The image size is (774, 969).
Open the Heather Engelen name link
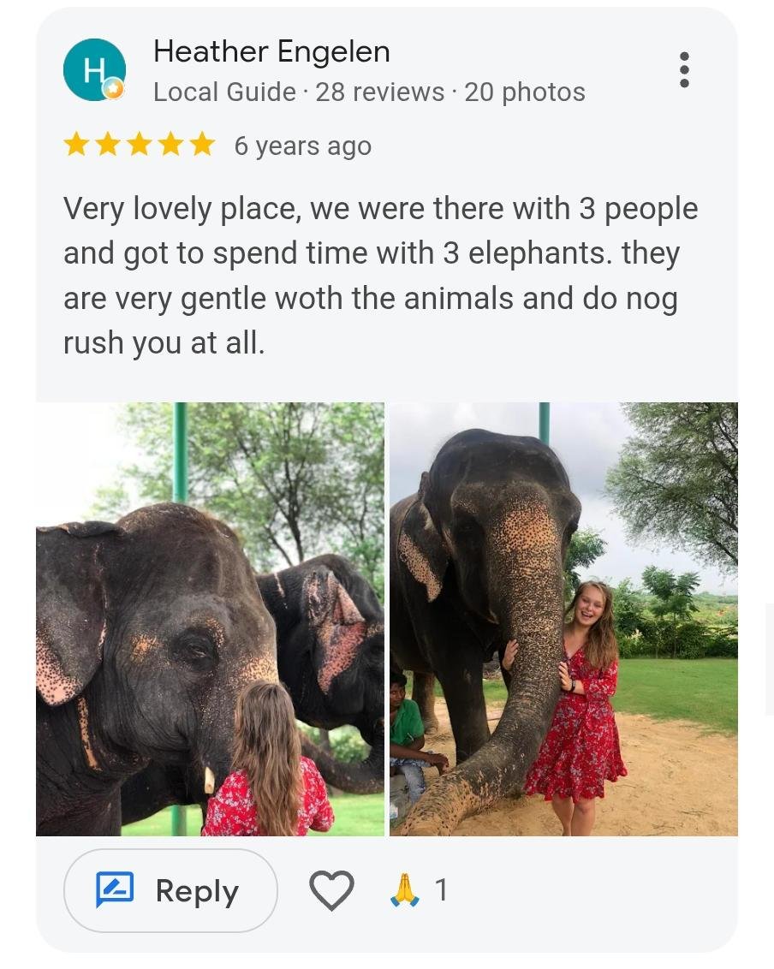coord(271,51)
